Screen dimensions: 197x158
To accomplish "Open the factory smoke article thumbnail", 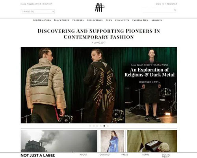I will [59, 141].
